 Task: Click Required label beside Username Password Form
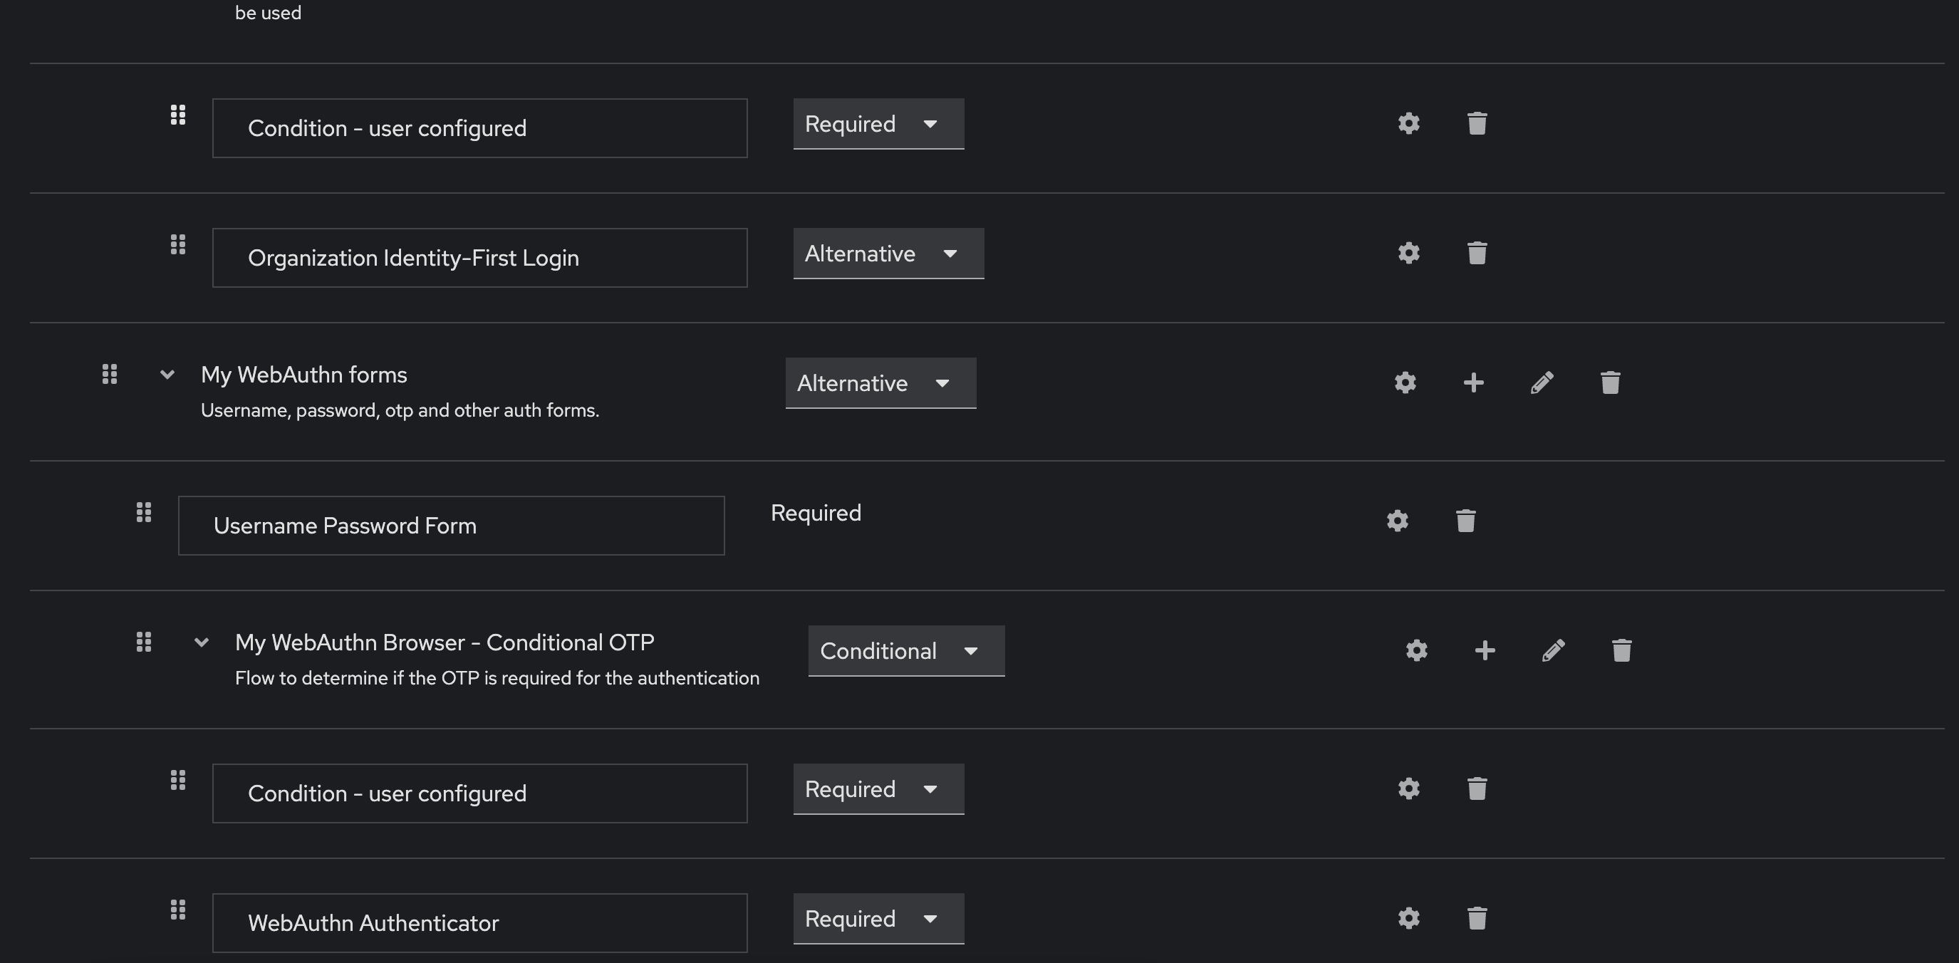[816, 513]
